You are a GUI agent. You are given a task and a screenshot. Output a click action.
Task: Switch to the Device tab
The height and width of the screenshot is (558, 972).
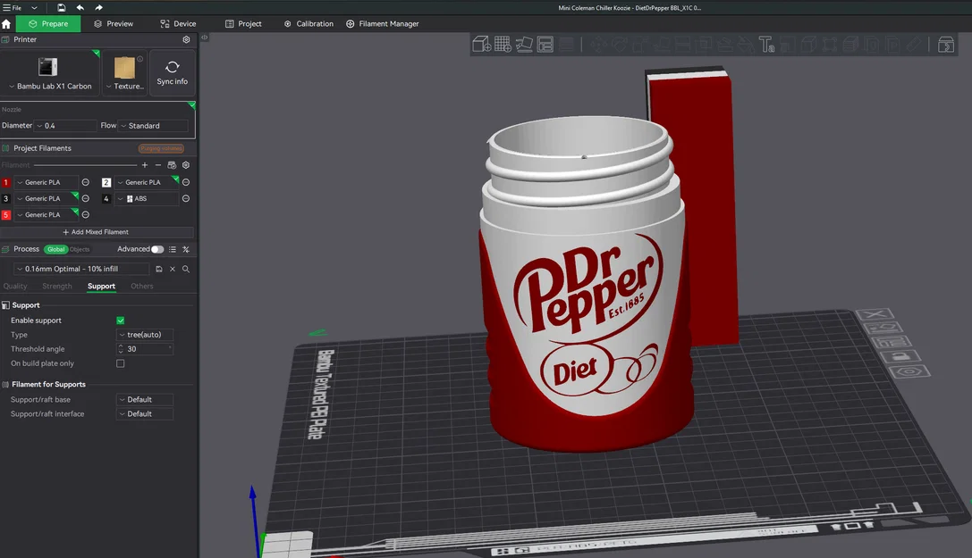coord(178,23)
